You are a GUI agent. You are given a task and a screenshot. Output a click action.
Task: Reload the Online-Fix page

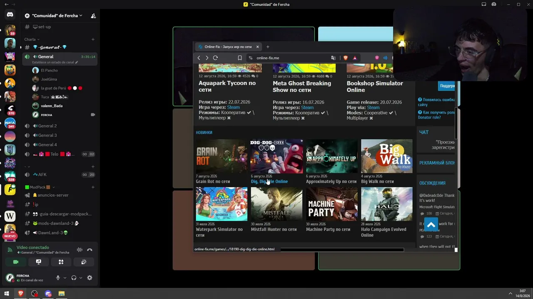click(x=215, y=58)
